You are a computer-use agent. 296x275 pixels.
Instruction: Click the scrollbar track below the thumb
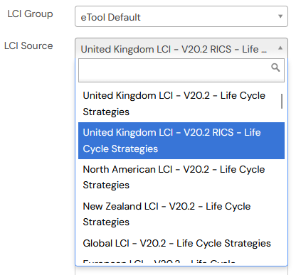(x=282, y=185)
